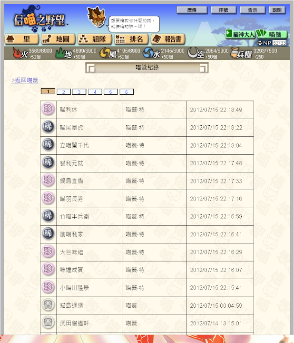294x343 pixels.
Task: Go to the 組隊 team page
Action: click(95, 39)
